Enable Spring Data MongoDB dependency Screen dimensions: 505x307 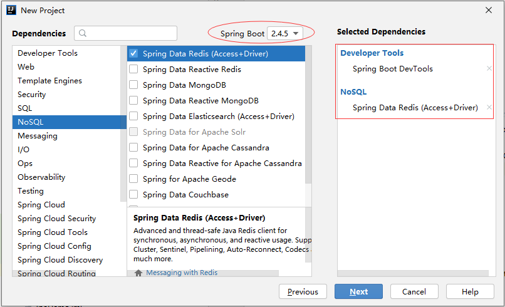tap(133, 85)
